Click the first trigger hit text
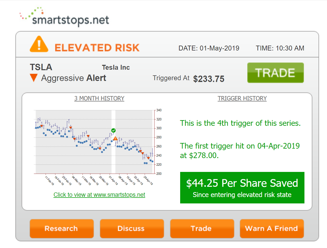 pos(240,151)
